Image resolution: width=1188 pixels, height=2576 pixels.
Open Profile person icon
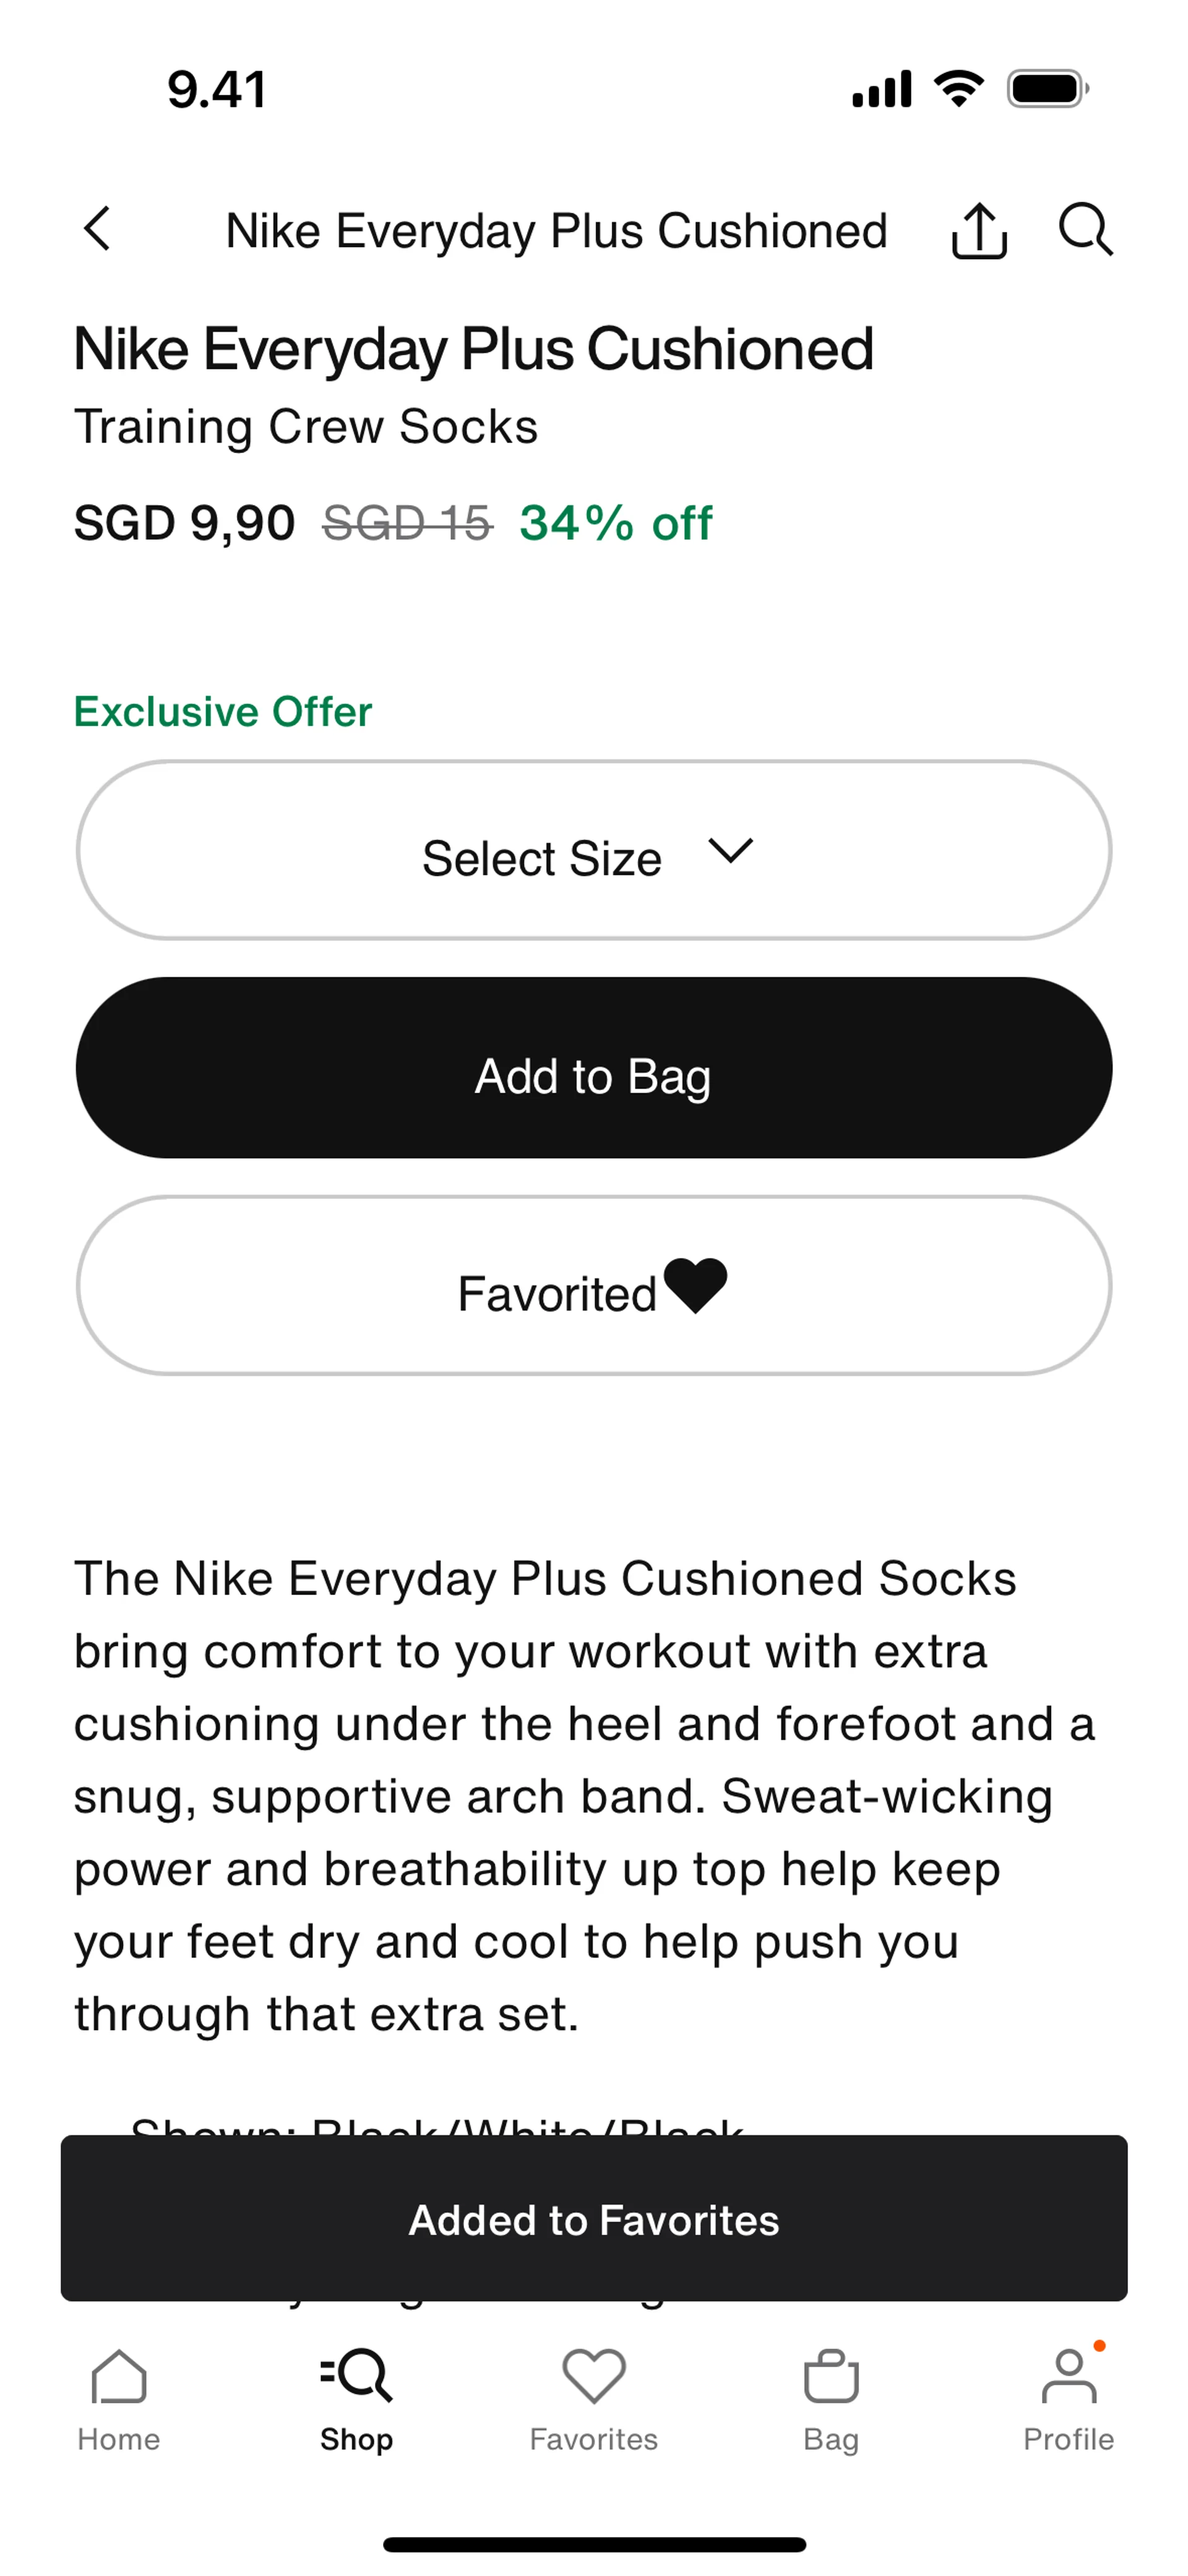pyautogui.click(x=1069, y=2375)
